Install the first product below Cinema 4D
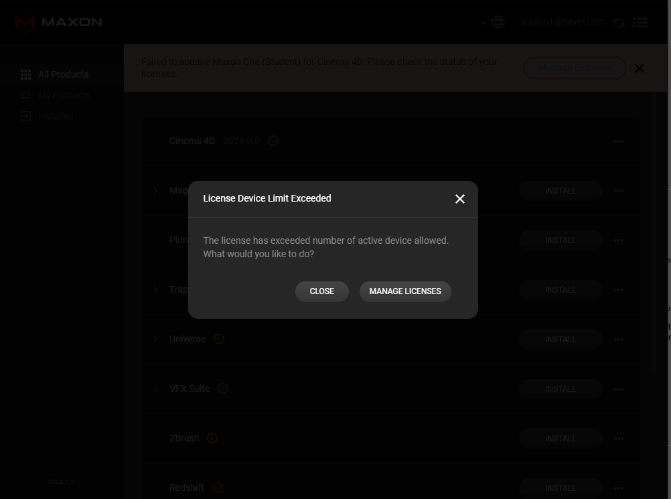The width and height of the screenshot is (671, 499). coord(561,191)
